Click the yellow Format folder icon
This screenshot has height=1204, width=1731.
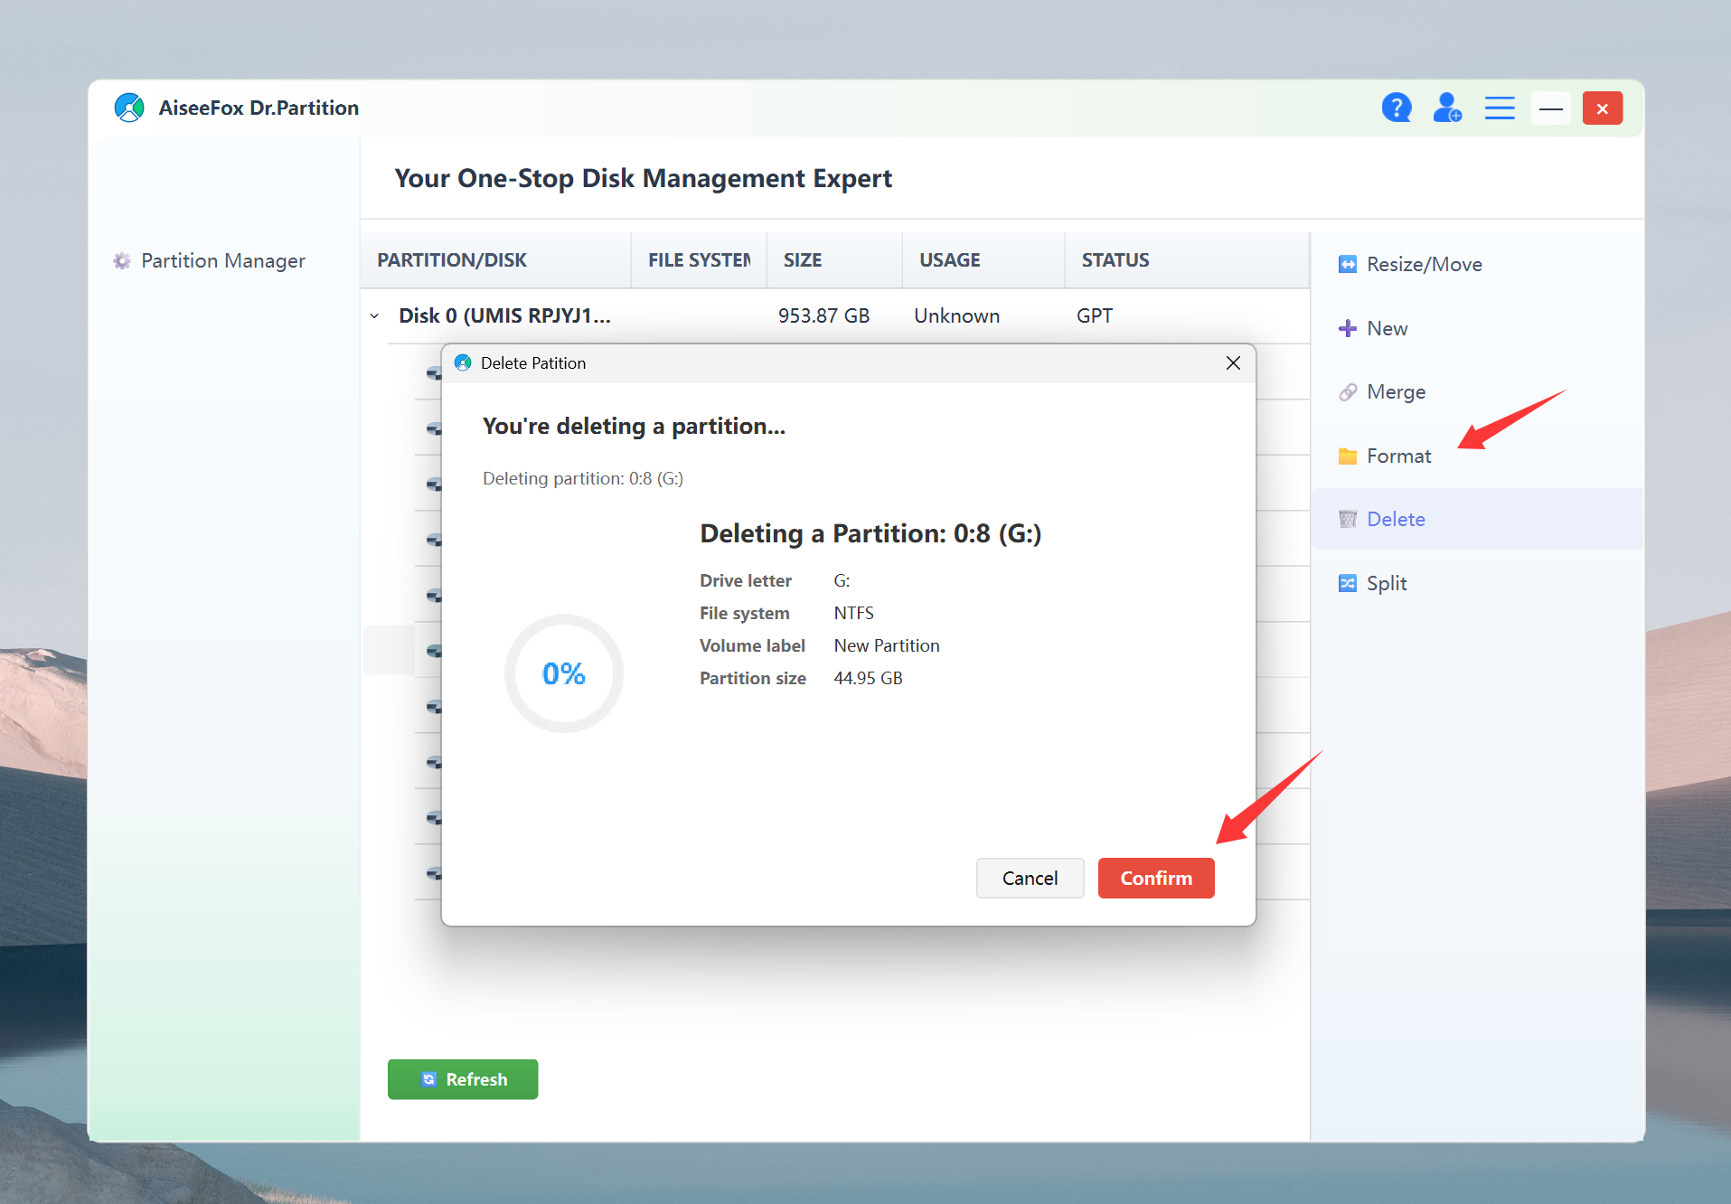click(1347, 456)
